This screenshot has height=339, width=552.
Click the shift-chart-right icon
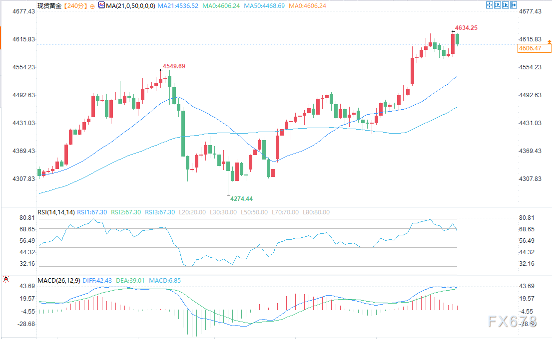tap(515, 5)
